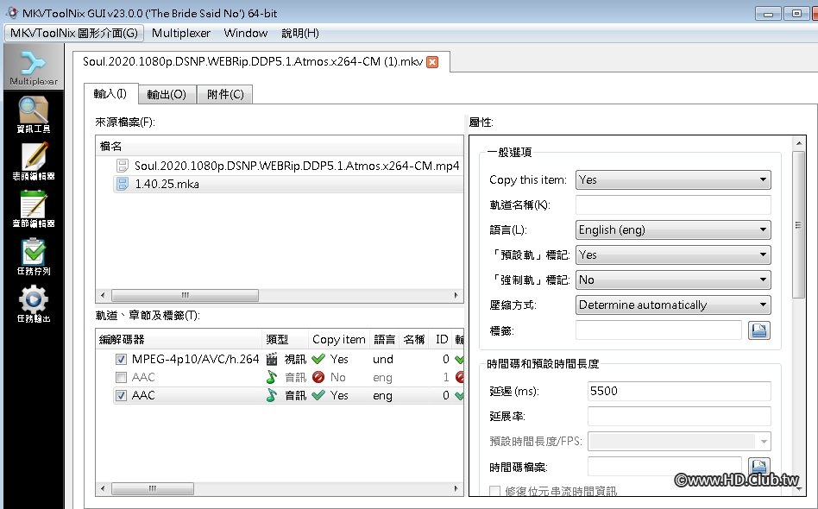Click the track name input field

click(x=673, y=205)
